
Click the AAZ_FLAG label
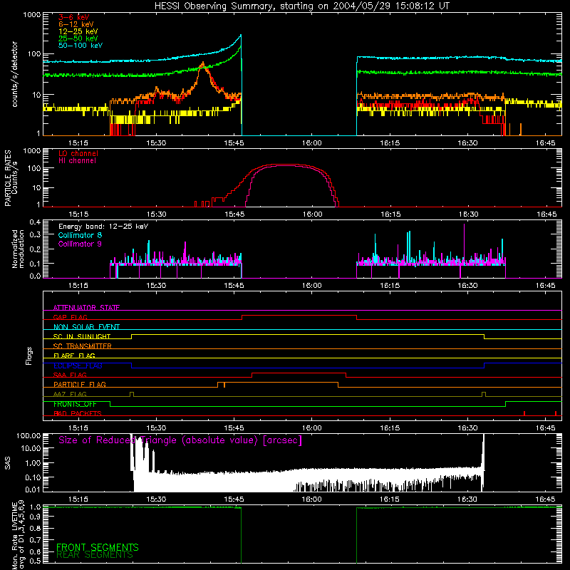pos(70,394)
